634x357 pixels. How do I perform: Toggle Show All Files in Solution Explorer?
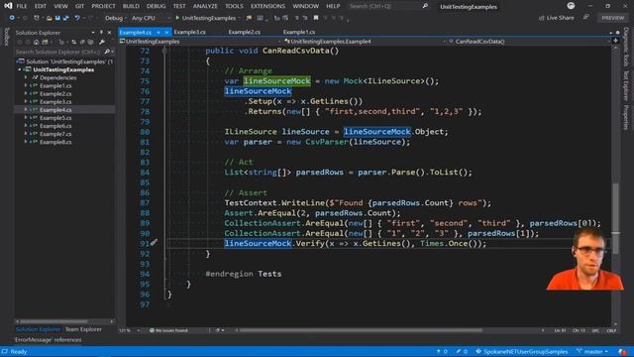click(x=90, y=42)
